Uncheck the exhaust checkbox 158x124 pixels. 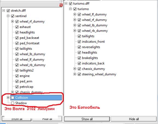point(17,27)
